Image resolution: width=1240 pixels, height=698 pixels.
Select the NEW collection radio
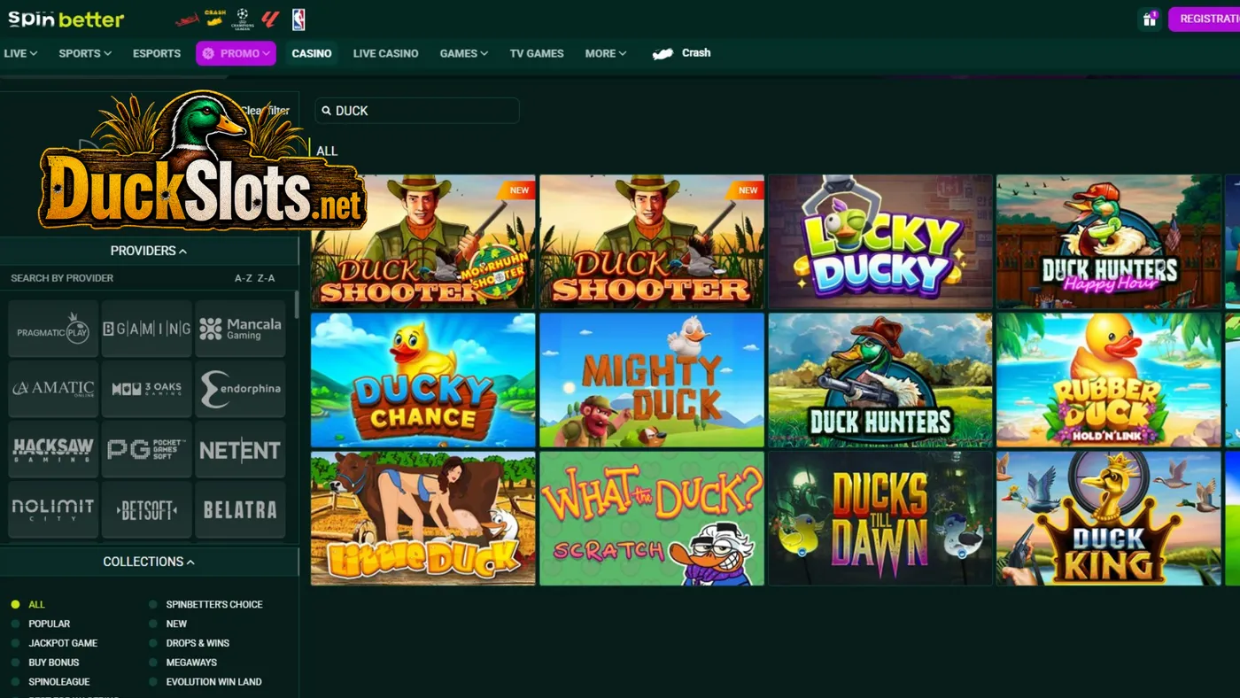pos(153,624)
